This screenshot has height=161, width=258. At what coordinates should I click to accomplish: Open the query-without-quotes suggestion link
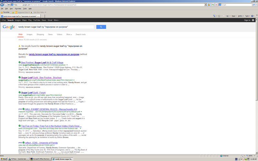(54, 54)
